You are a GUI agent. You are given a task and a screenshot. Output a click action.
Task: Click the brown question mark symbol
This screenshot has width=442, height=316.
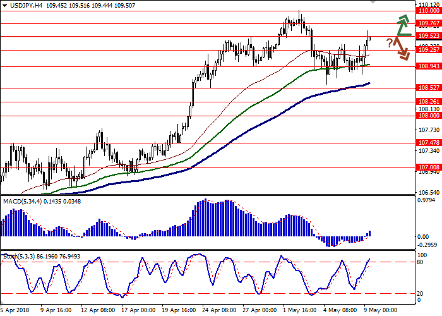390,42
